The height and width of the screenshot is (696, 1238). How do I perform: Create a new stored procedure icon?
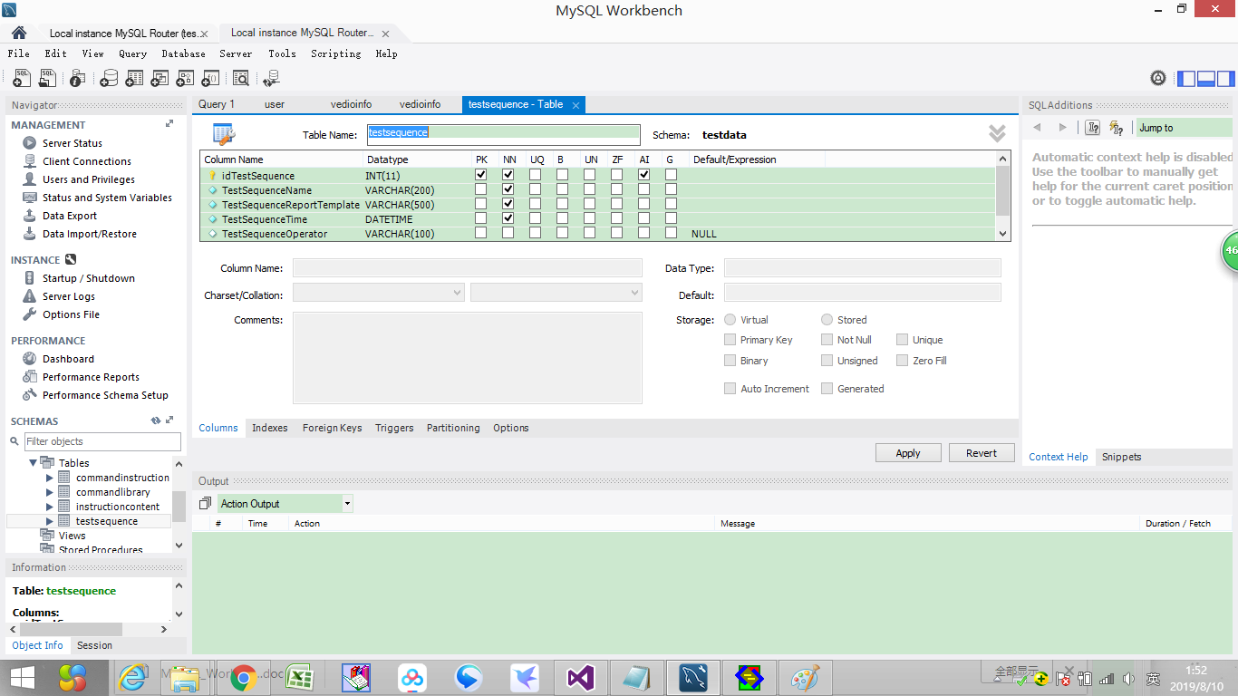pyautogui.click(x=185, y=78)
